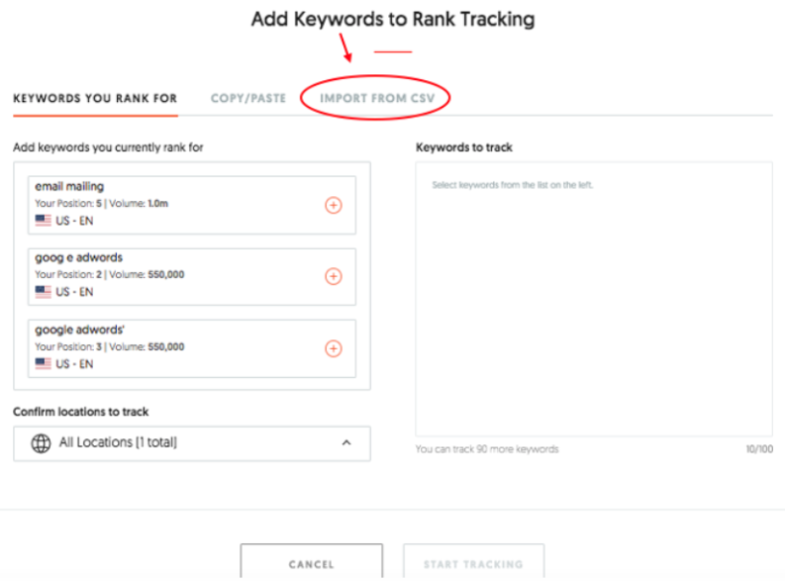Click the US flag under 'google adwords''
The width and height of the screenshot is (785, 581).
(x=43, y=363)
